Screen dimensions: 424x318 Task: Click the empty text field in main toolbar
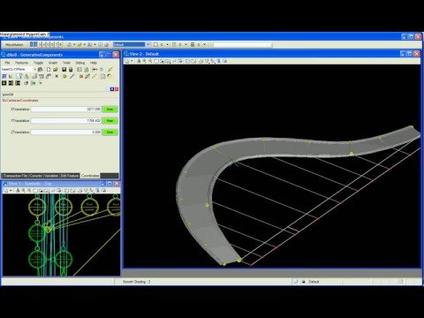242,45
